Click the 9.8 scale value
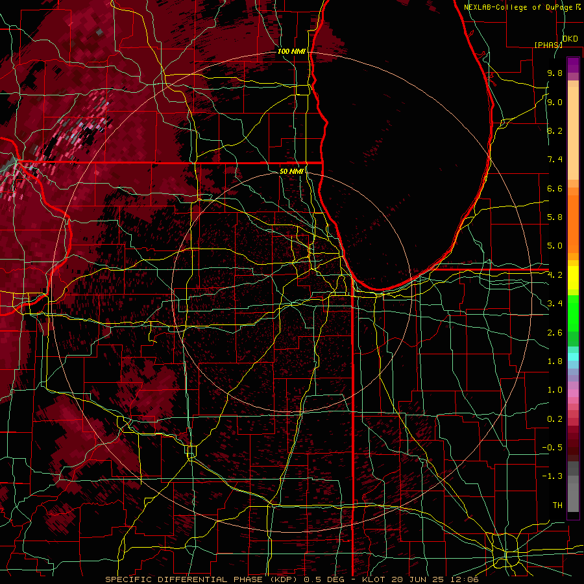This screenshot has width=584, height=584. 555,73
